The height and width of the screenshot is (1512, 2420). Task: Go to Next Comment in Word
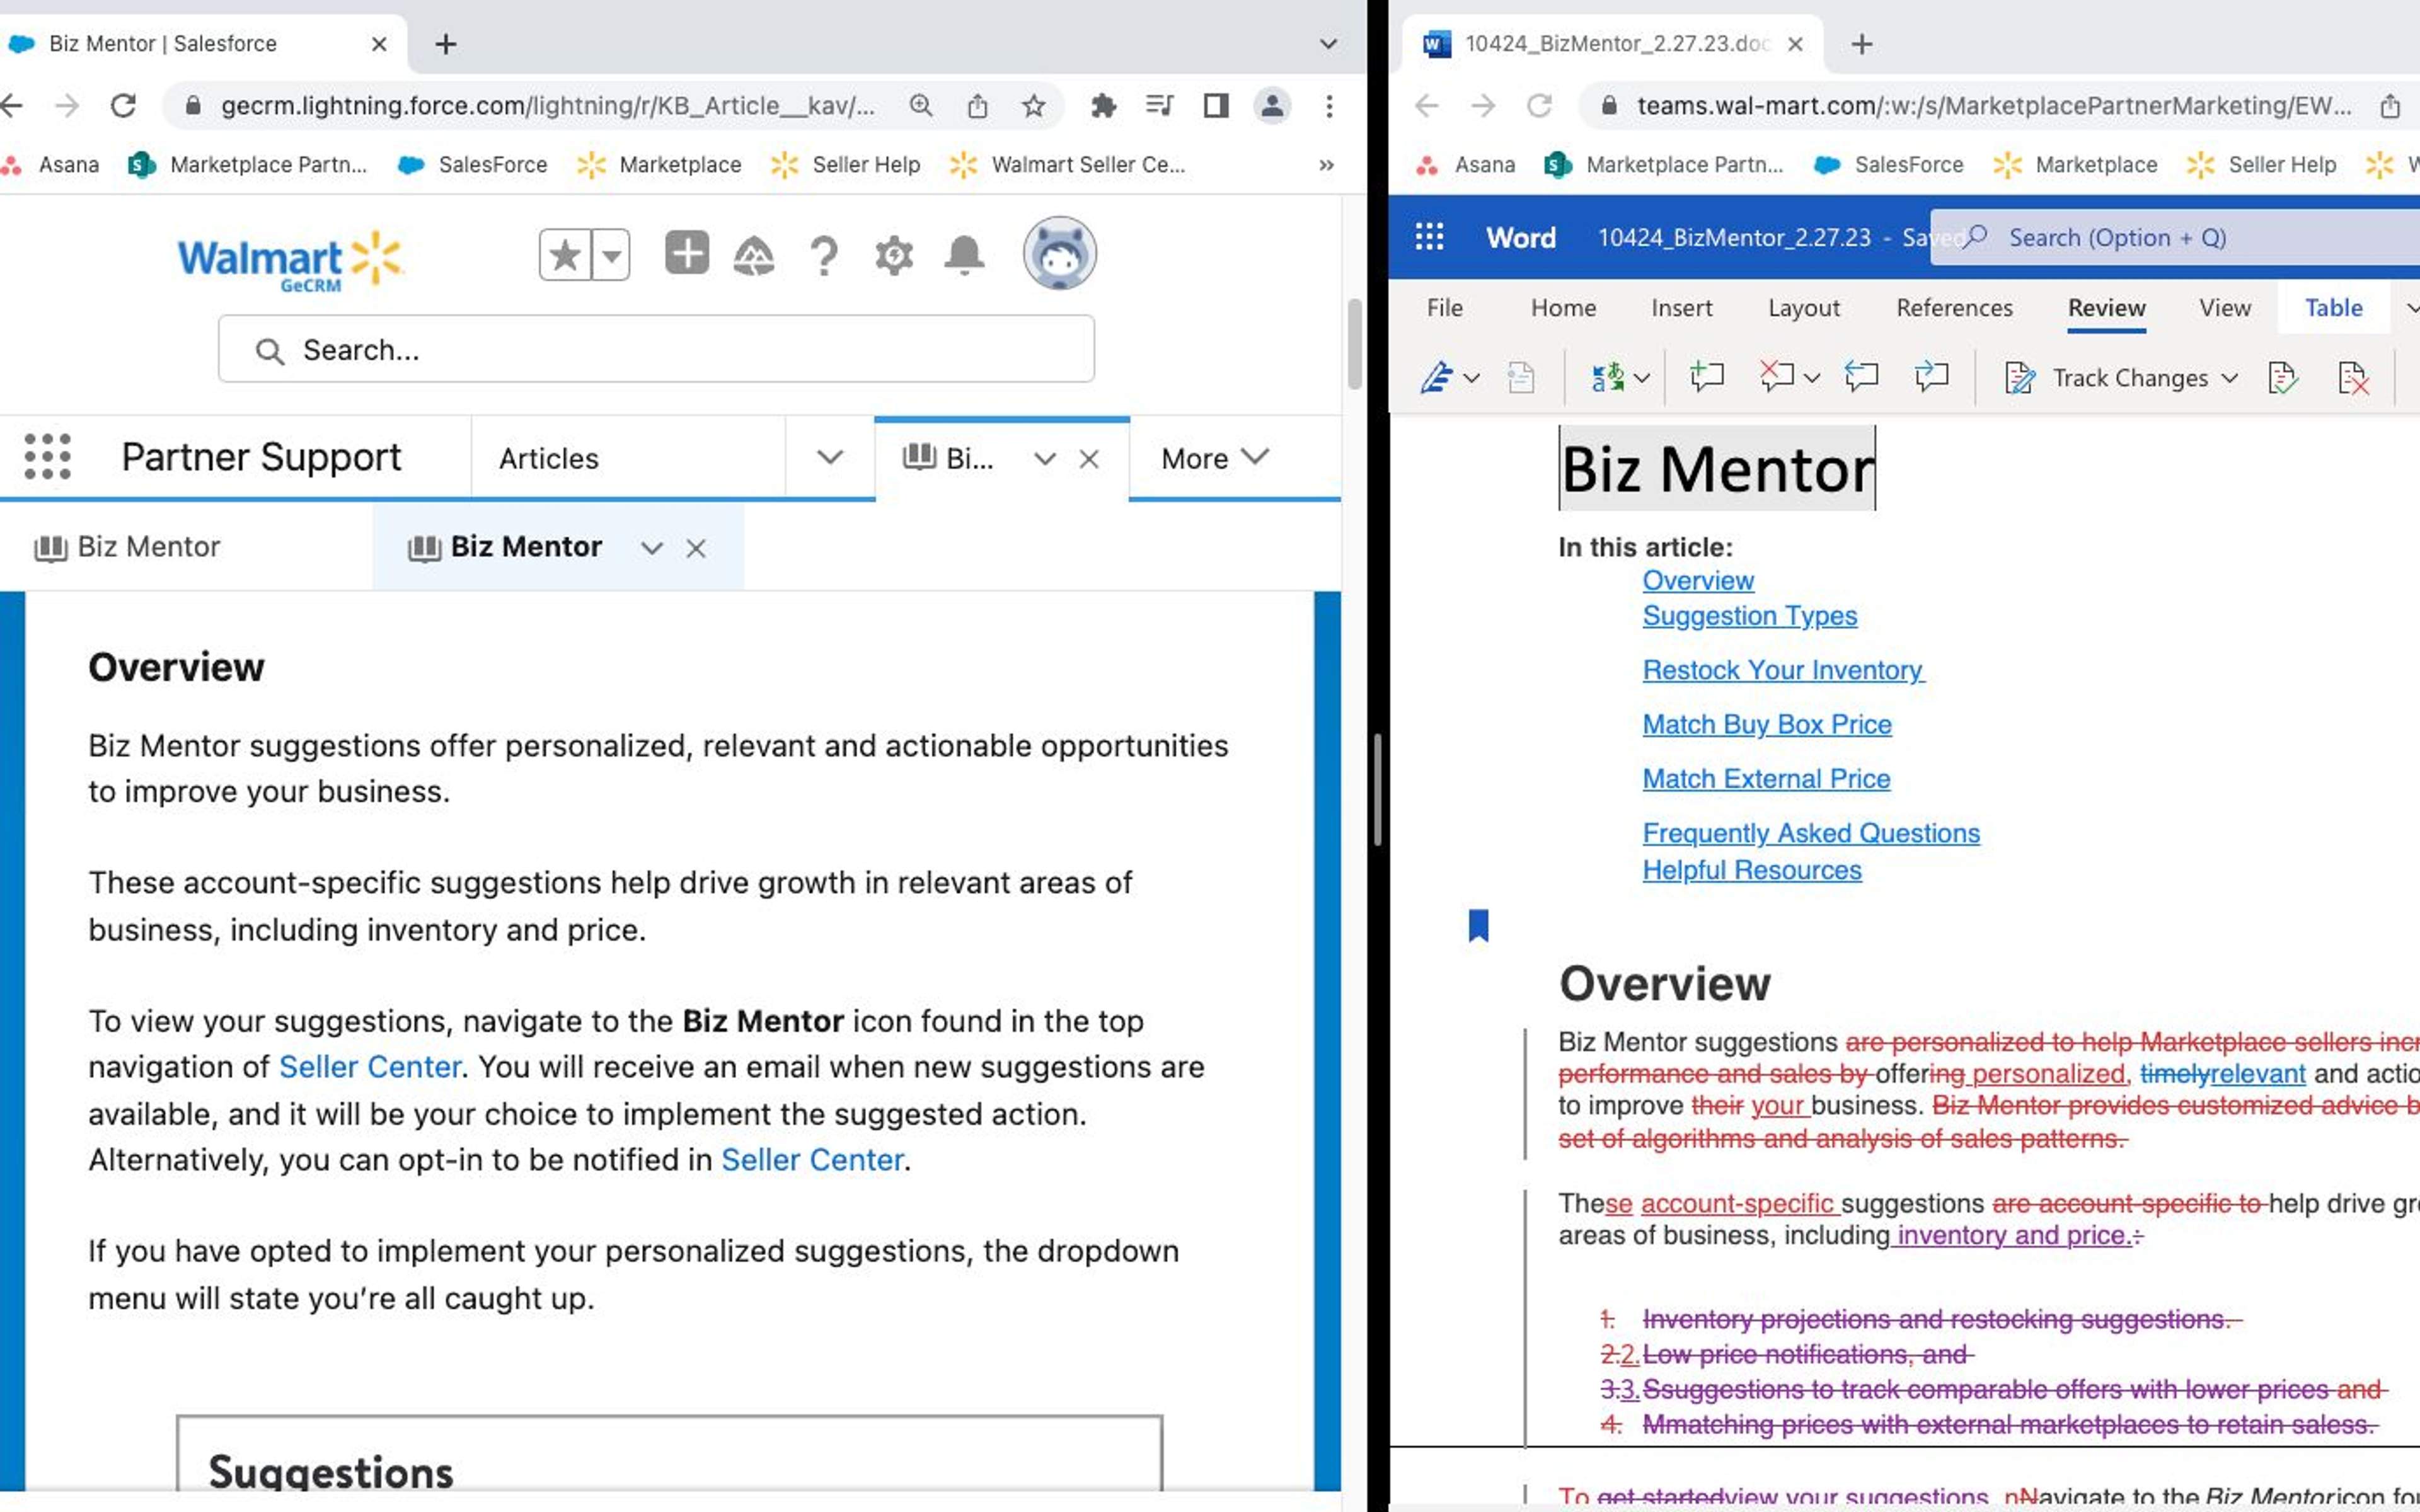point(1931,377)
